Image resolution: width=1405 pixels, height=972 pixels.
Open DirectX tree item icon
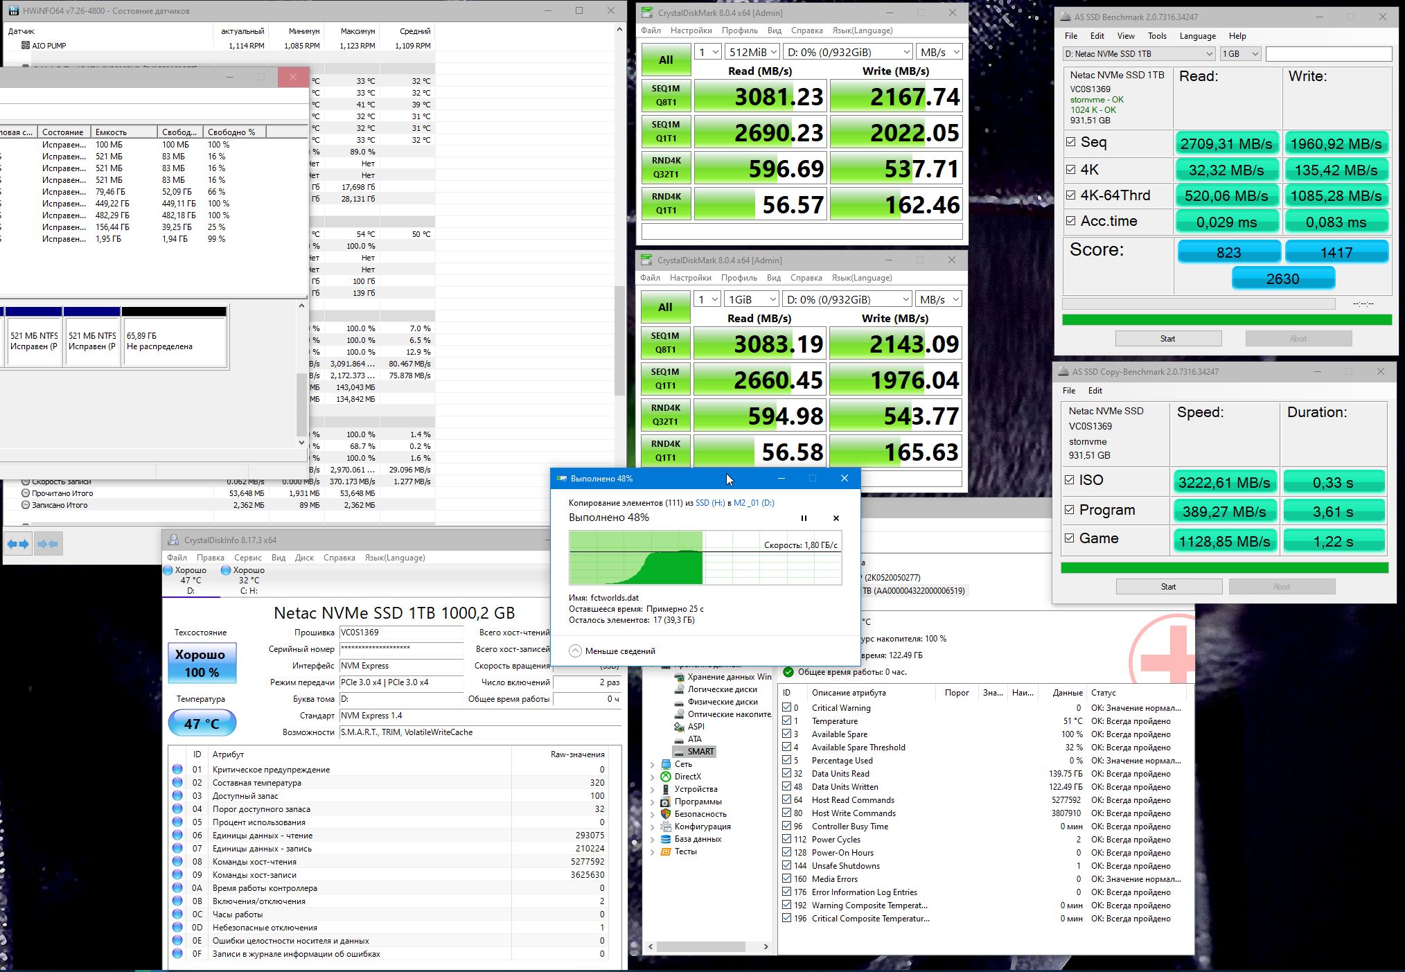666,777
